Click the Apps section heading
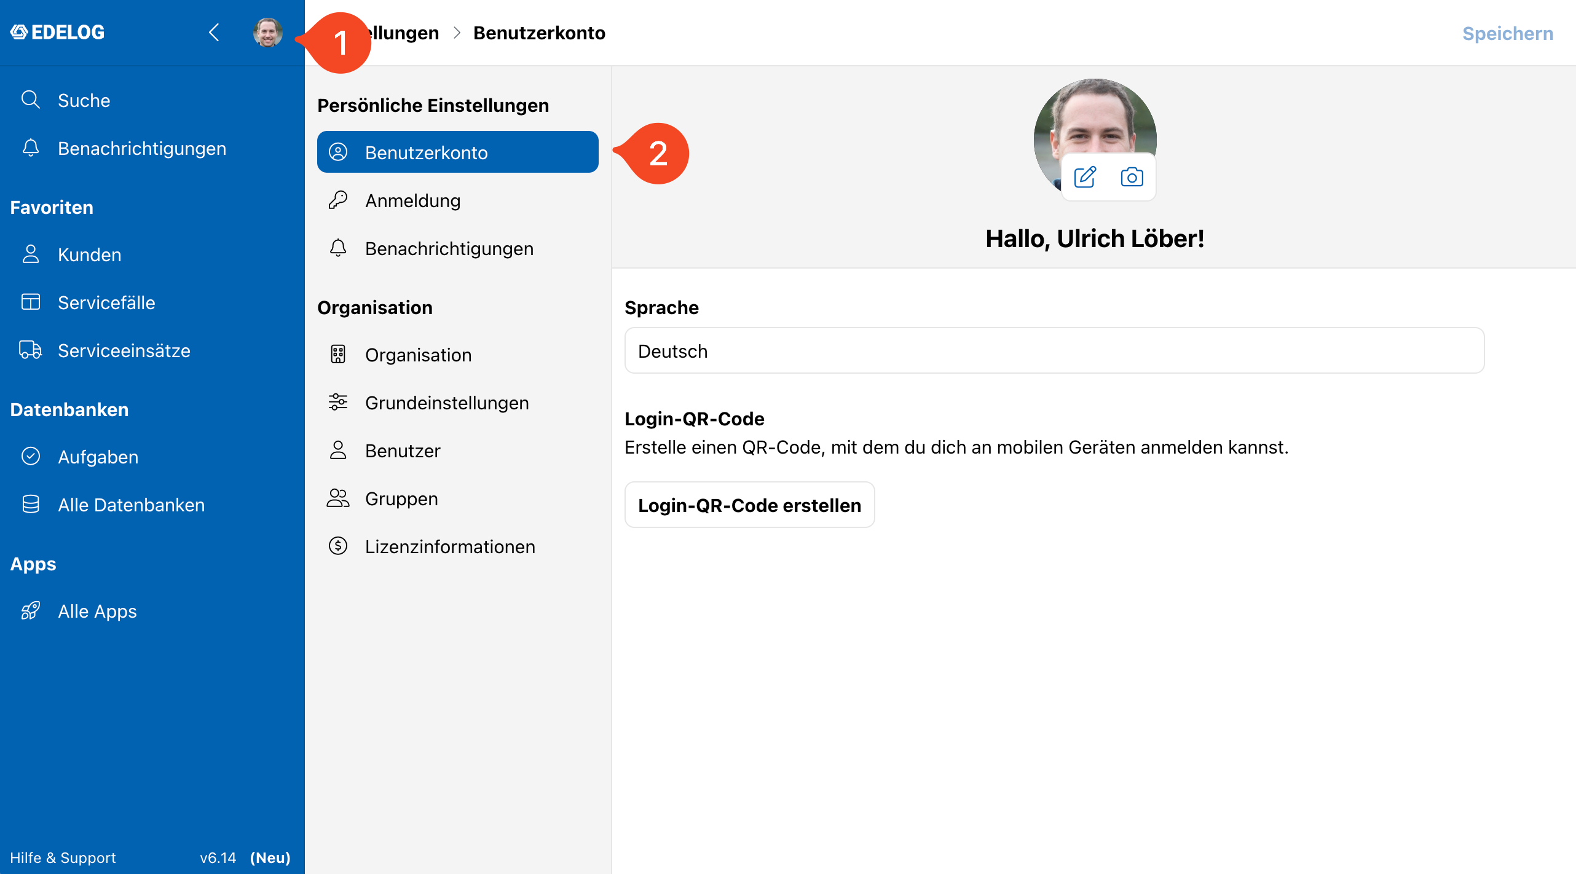1576x874 pixels. pyautogui.click(x=33, y=564)
